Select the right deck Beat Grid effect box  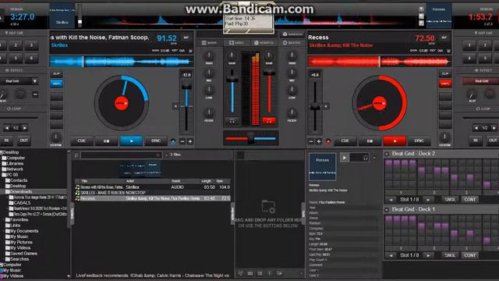[x=481, y=81]
